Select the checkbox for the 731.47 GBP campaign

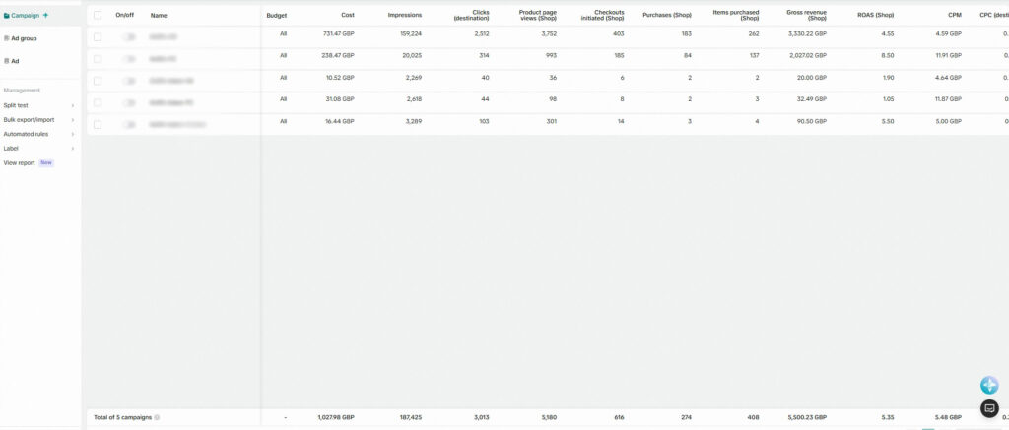[98, 36]
